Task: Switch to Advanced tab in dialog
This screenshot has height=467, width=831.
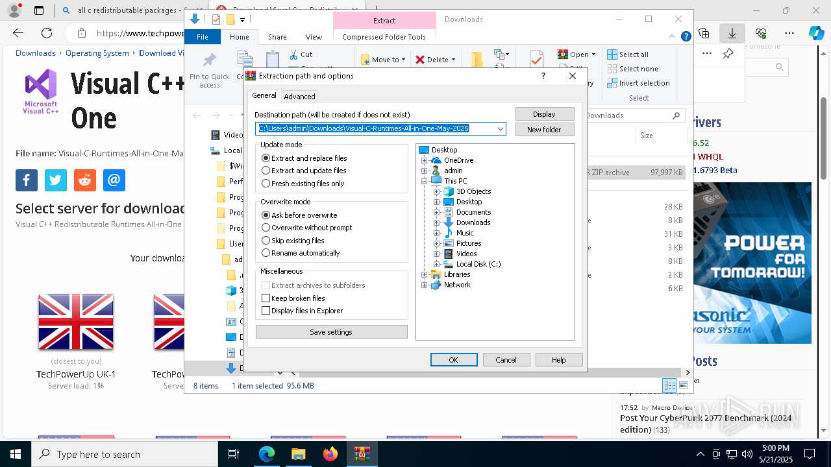Action: click(299, 97)
